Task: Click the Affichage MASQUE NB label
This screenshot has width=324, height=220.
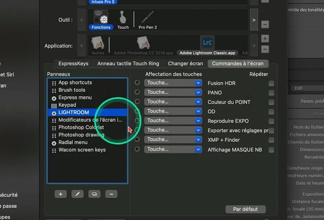Action: coord(235,150)
